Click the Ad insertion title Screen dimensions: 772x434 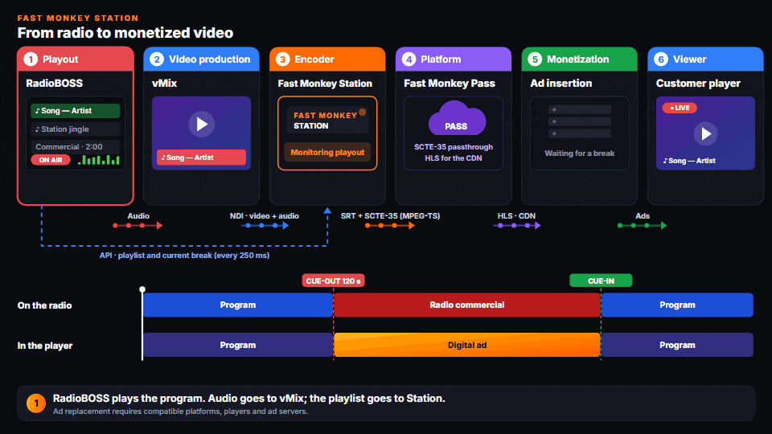(561, 83)
